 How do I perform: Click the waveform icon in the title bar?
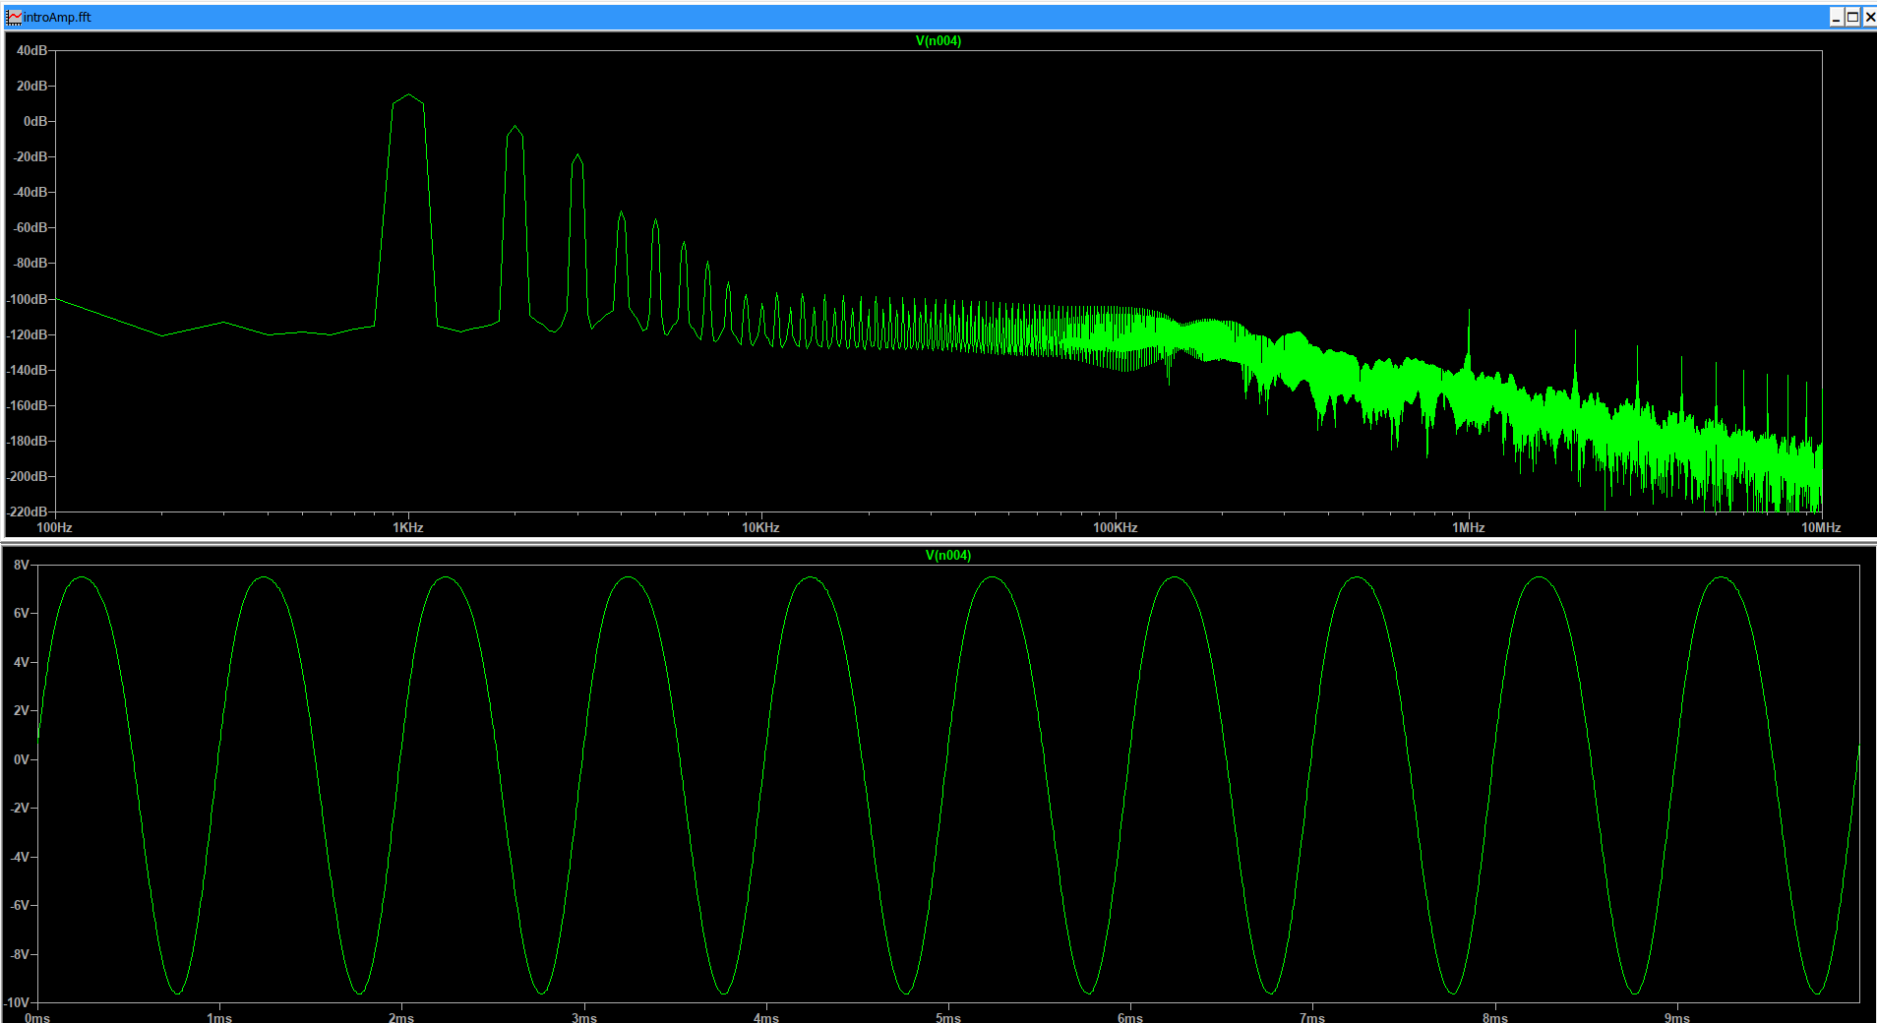tap(12, 17)
